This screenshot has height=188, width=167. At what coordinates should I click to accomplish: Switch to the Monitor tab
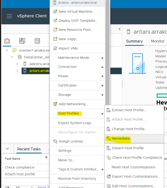pyautogui.click(x=158, y=41)
